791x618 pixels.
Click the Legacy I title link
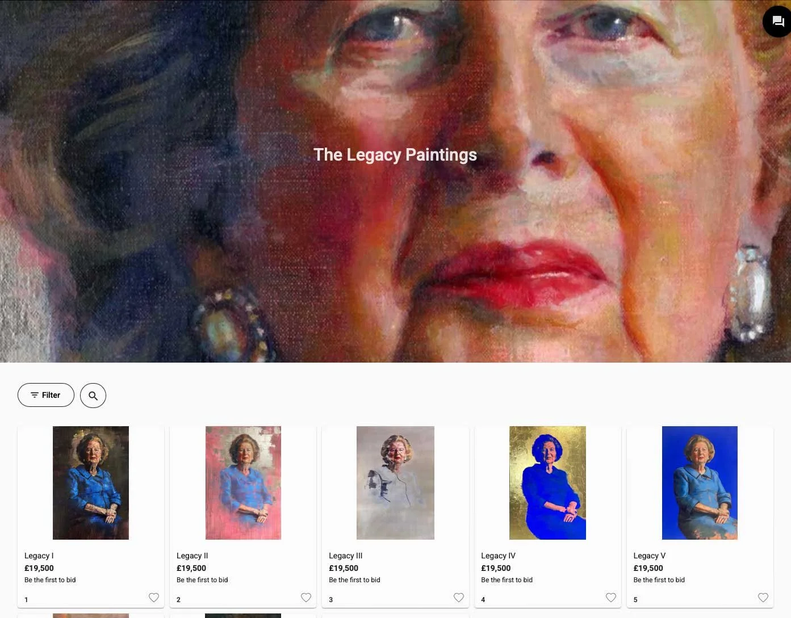(x=39, y=556)
